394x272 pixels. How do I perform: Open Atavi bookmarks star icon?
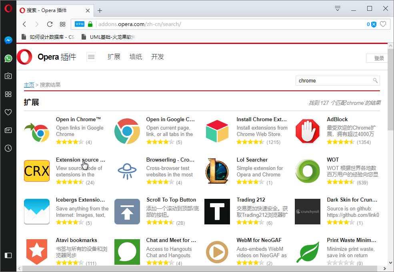(37, 252)
